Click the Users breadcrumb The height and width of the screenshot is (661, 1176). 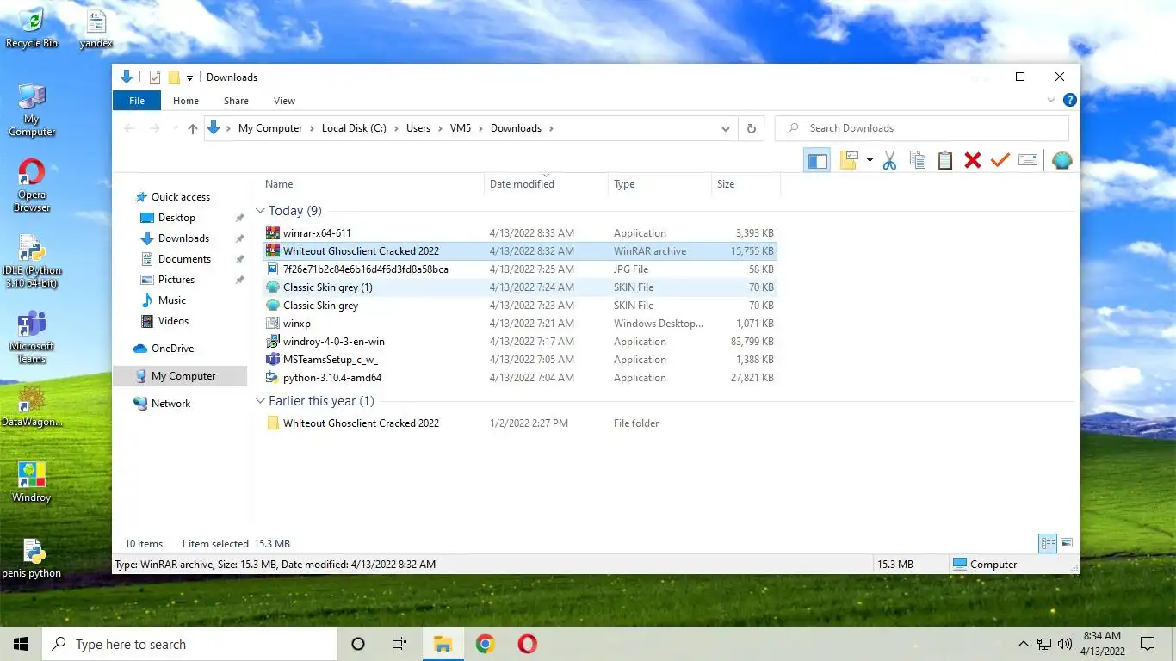pos(418,128)
